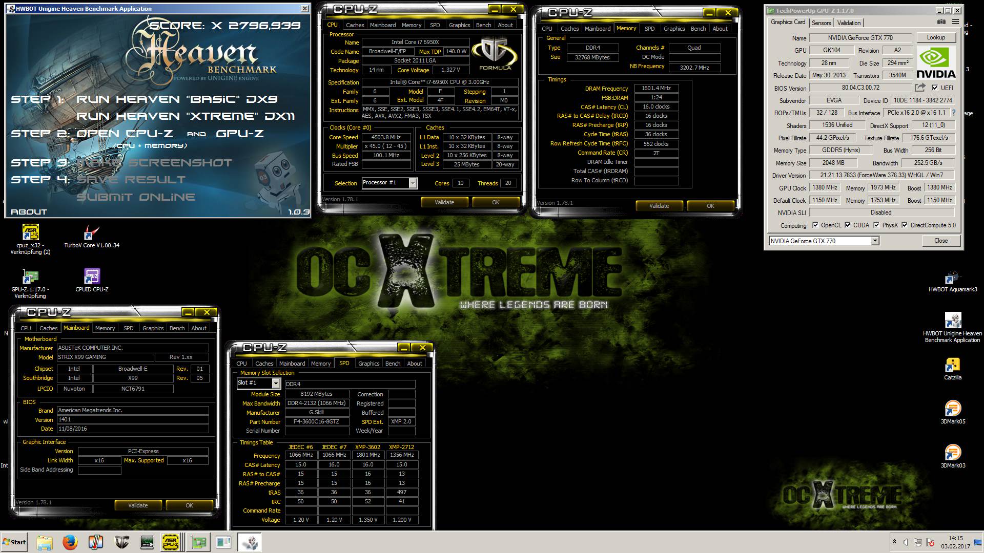
Task: Open Windows Explorer from taskbar
Action: coord(45,542)
